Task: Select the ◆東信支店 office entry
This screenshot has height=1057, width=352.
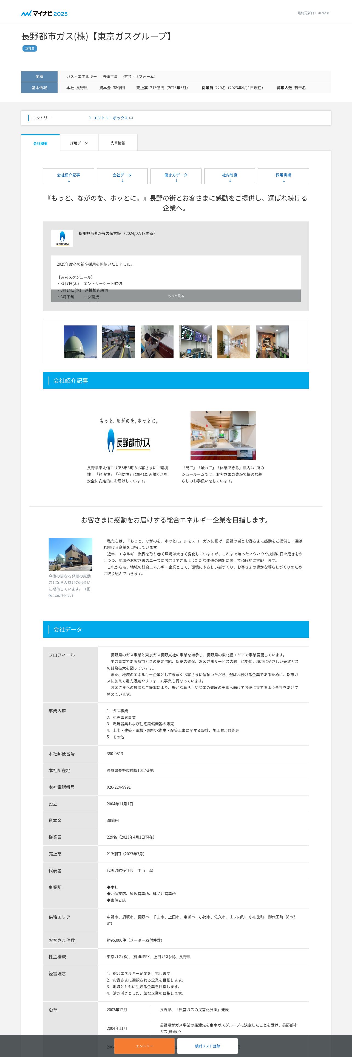Action: 117,900
